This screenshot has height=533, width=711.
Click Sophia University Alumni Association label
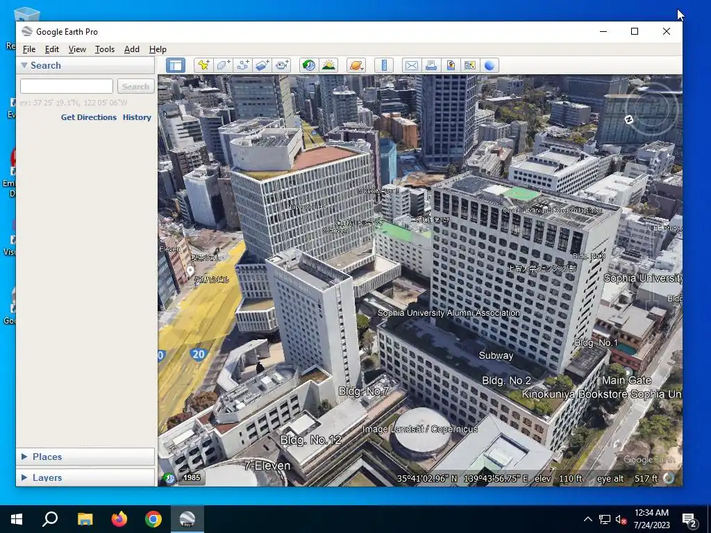pyautogui.click(x=449, y=313)
